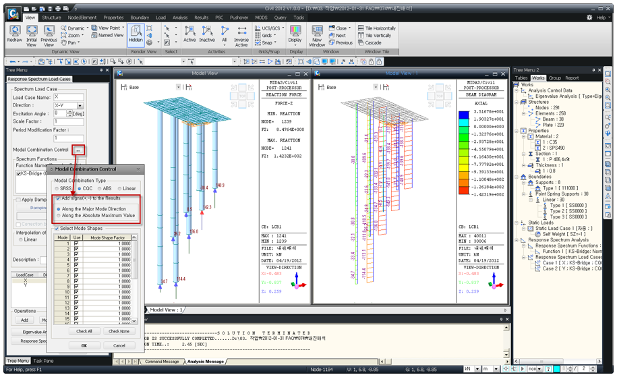Click the Active activities icon
This screenshot has height=377, width=617.
pos(189,31)
